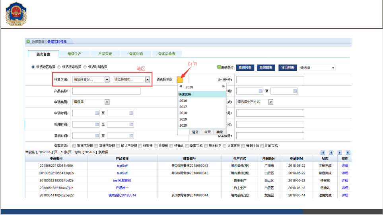Viewport: 383px width, 215px height.
Task: Open product link test私密部位
Action: (122, 180)
